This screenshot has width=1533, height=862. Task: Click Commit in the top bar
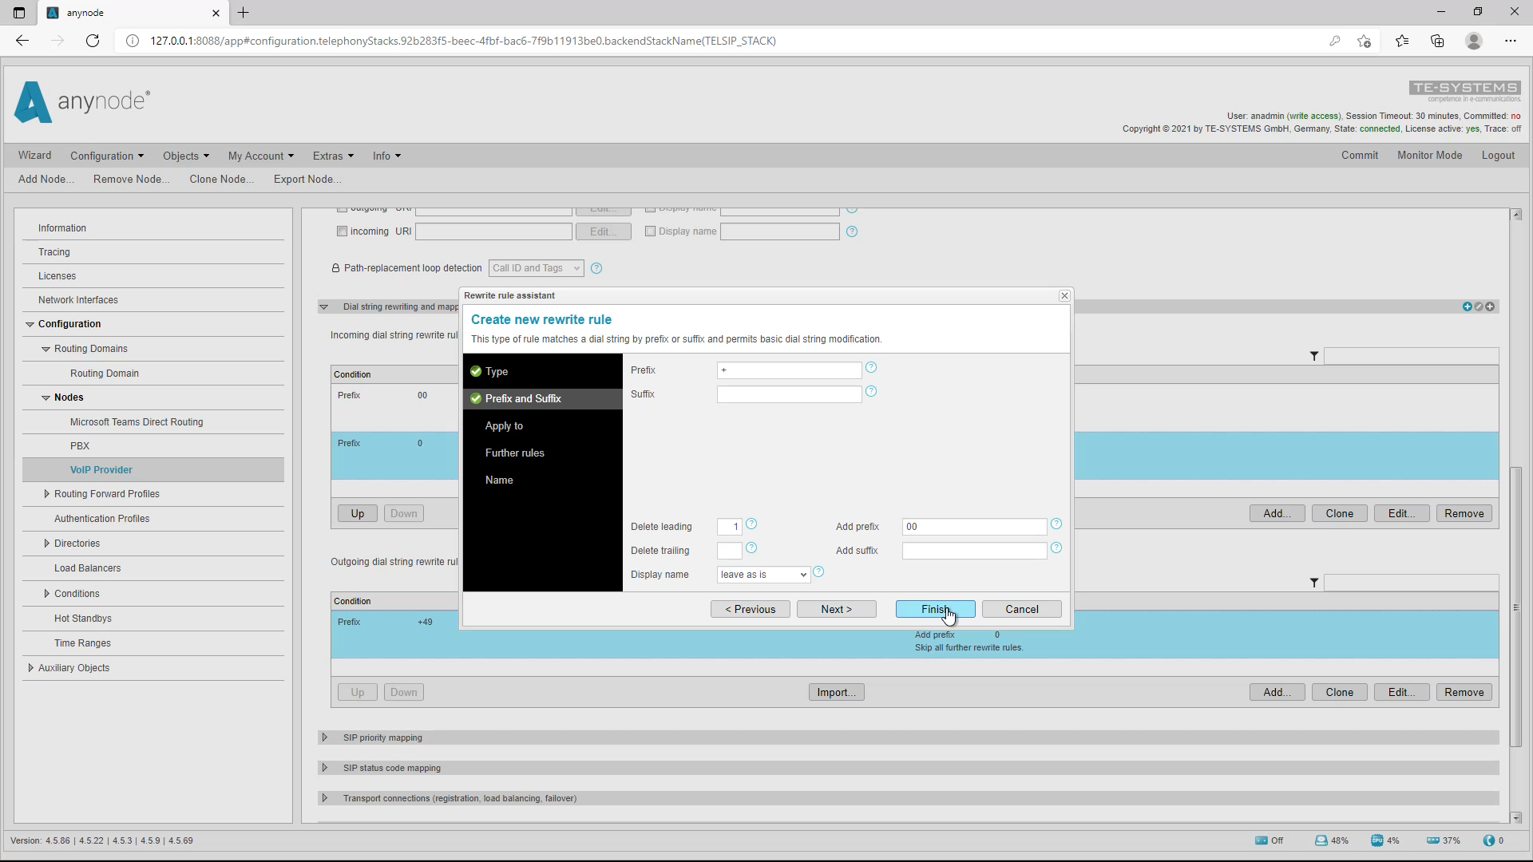pyautogui.click(x=1359, y=156)
